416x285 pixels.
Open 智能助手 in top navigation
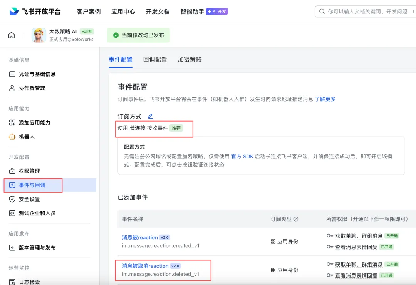tap(192, 12)
